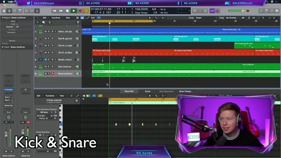Open the Drag mode dropdown set to No Overlap
The width and height of the screenshot is (281, 158).
[232, 18]
